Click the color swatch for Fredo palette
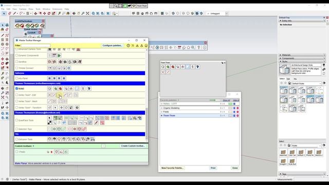 [230, 112]
